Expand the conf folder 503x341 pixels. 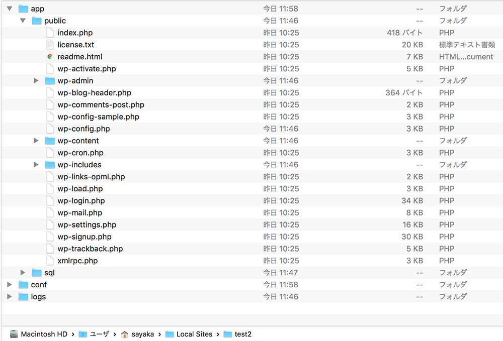(10, 285)
